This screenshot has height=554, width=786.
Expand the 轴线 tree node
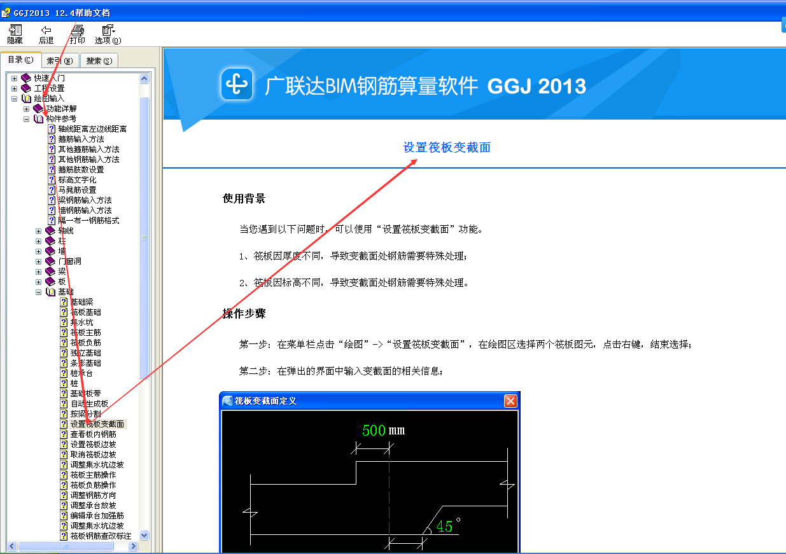[38, 231]
